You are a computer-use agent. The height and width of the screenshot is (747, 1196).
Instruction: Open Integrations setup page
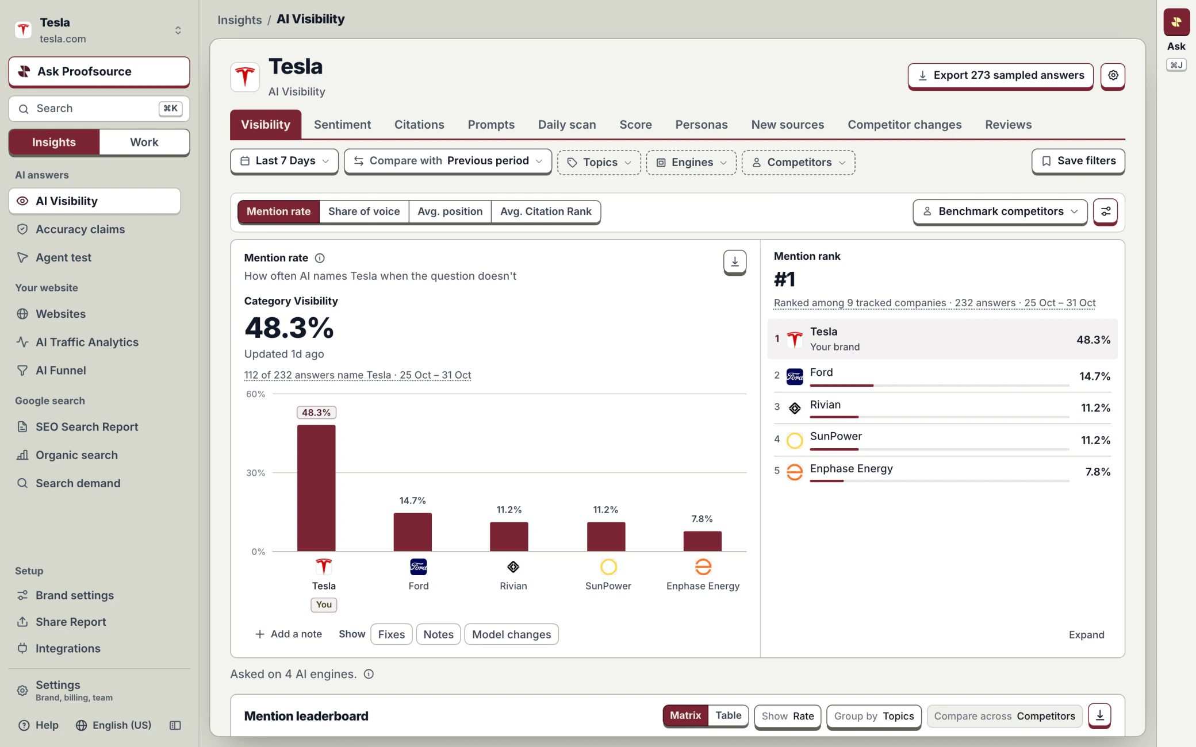[94, 648]
